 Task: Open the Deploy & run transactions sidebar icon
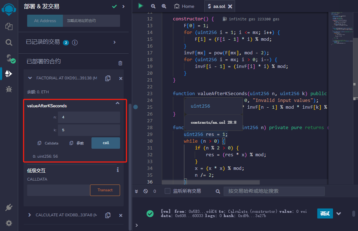point(9,74)
